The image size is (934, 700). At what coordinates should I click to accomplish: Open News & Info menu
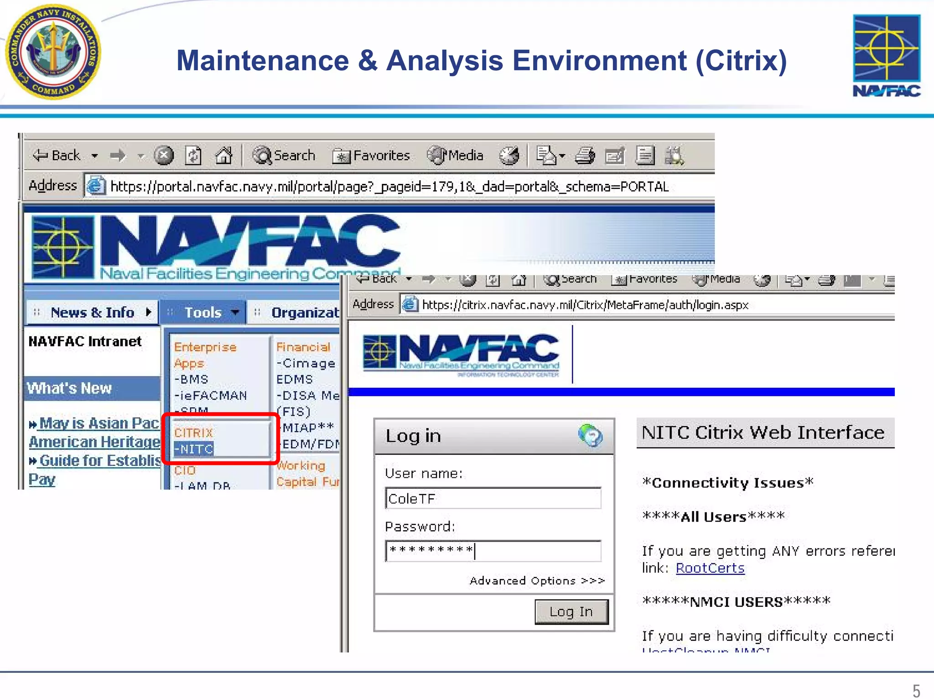coord(92,313)
